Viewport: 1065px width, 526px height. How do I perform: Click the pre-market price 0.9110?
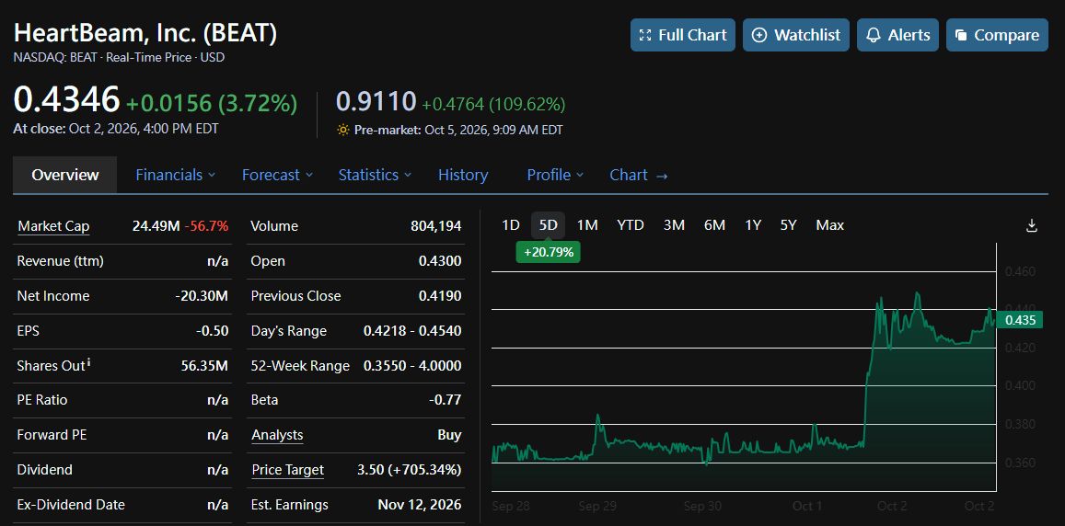(376, 102)
